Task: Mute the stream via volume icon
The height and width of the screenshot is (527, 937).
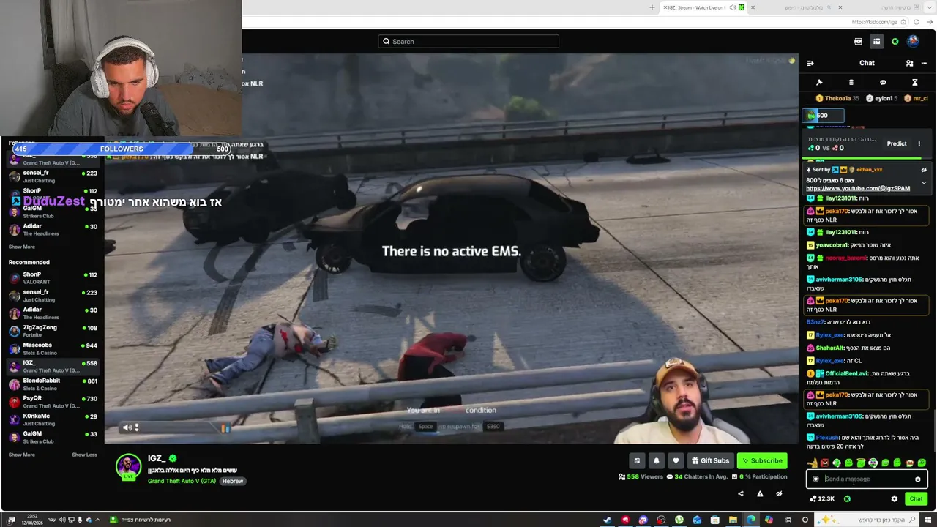Action: coord(128,427)
